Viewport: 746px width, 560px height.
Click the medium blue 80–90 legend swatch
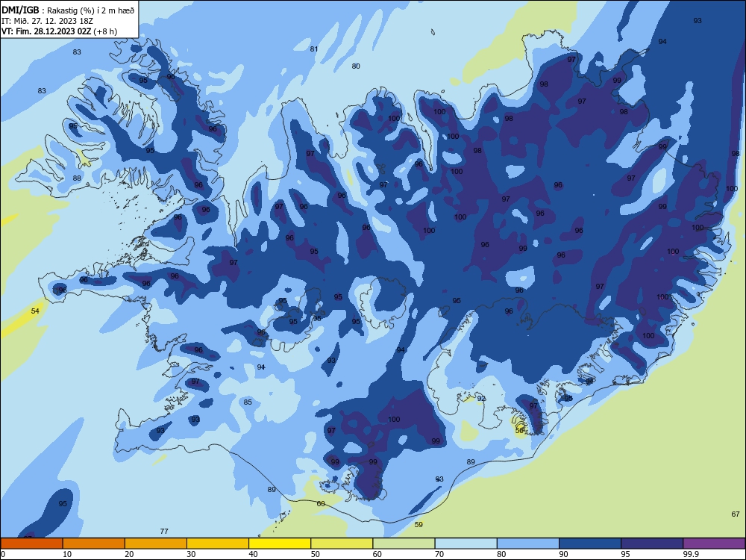click(528, 544)
